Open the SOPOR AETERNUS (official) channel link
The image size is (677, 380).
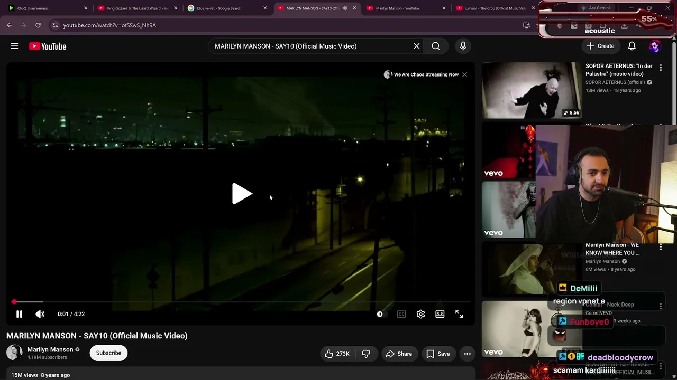(616, 82)
